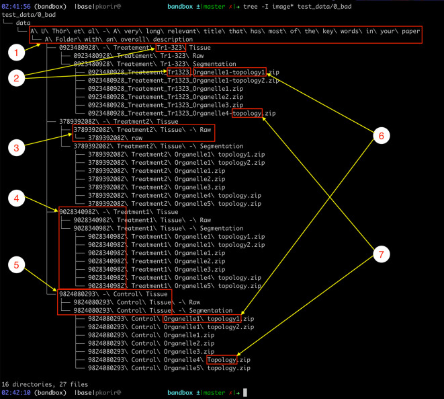Image resolution: width=444 pixels, height=399 pixels.
Task: Click the numbered annotation circle 6
Action: click(381, 135)
